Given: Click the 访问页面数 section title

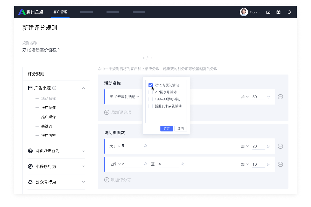Looking at the screenshot, I should 115,132.
